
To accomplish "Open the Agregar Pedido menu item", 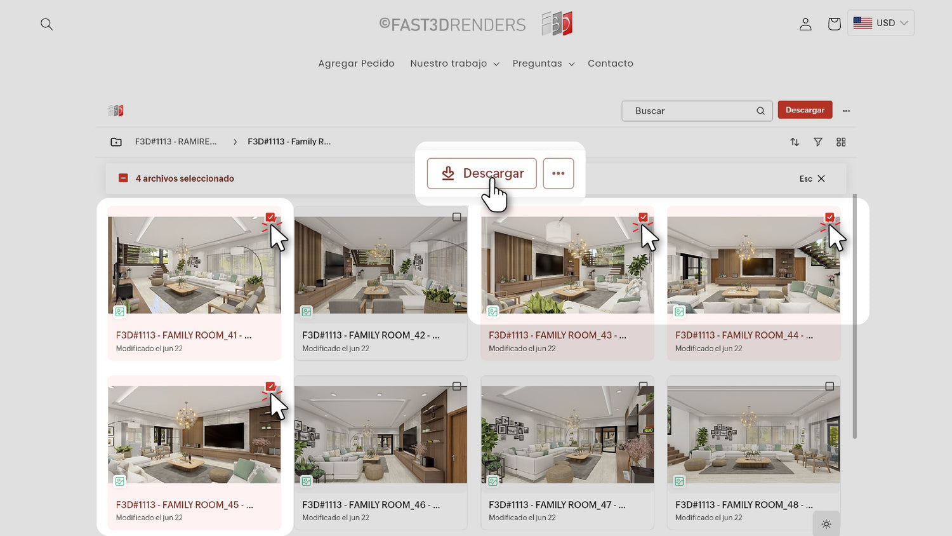I will pos(356,64).
